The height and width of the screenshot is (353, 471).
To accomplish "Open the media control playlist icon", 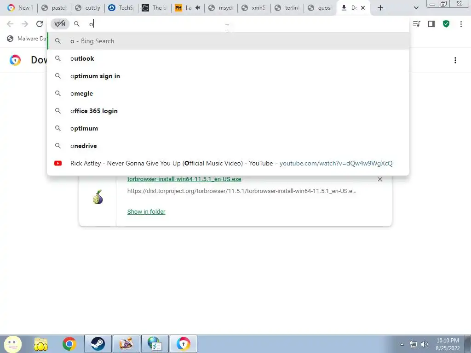I will click(x=416, y=24).
